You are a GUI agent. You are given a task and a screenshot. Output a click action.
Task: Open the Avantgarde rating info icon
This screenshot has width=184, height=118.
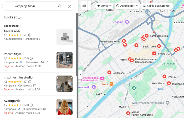tap(31, 105)
